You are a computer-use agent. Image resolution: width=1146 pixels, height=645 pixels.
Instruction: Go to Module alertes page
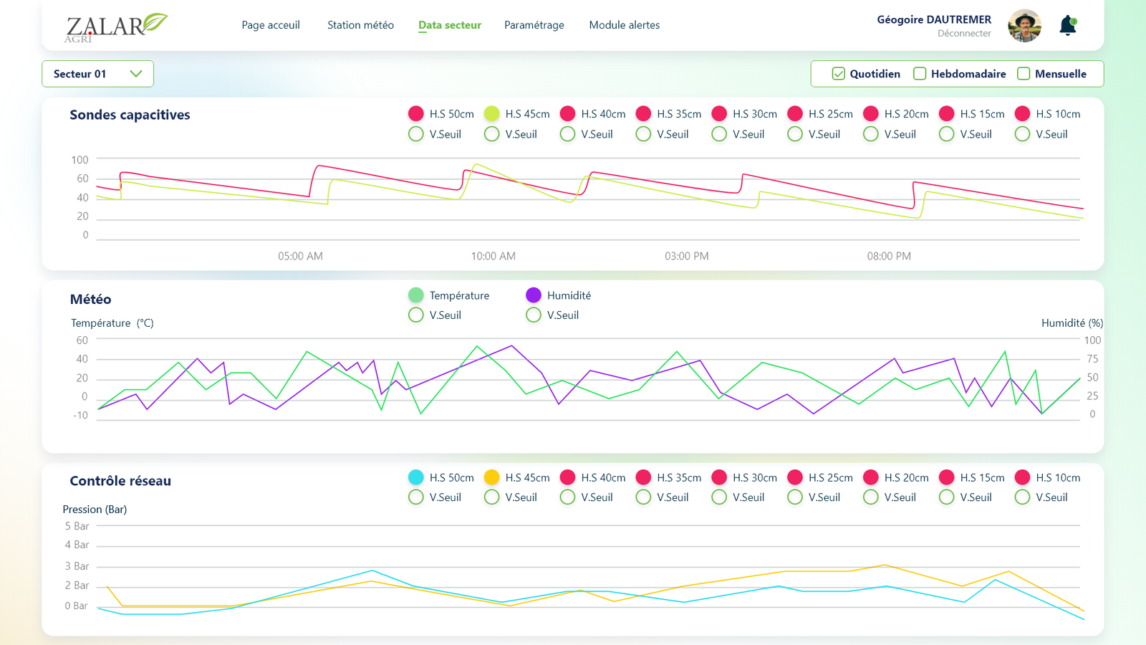click(624, 25)
